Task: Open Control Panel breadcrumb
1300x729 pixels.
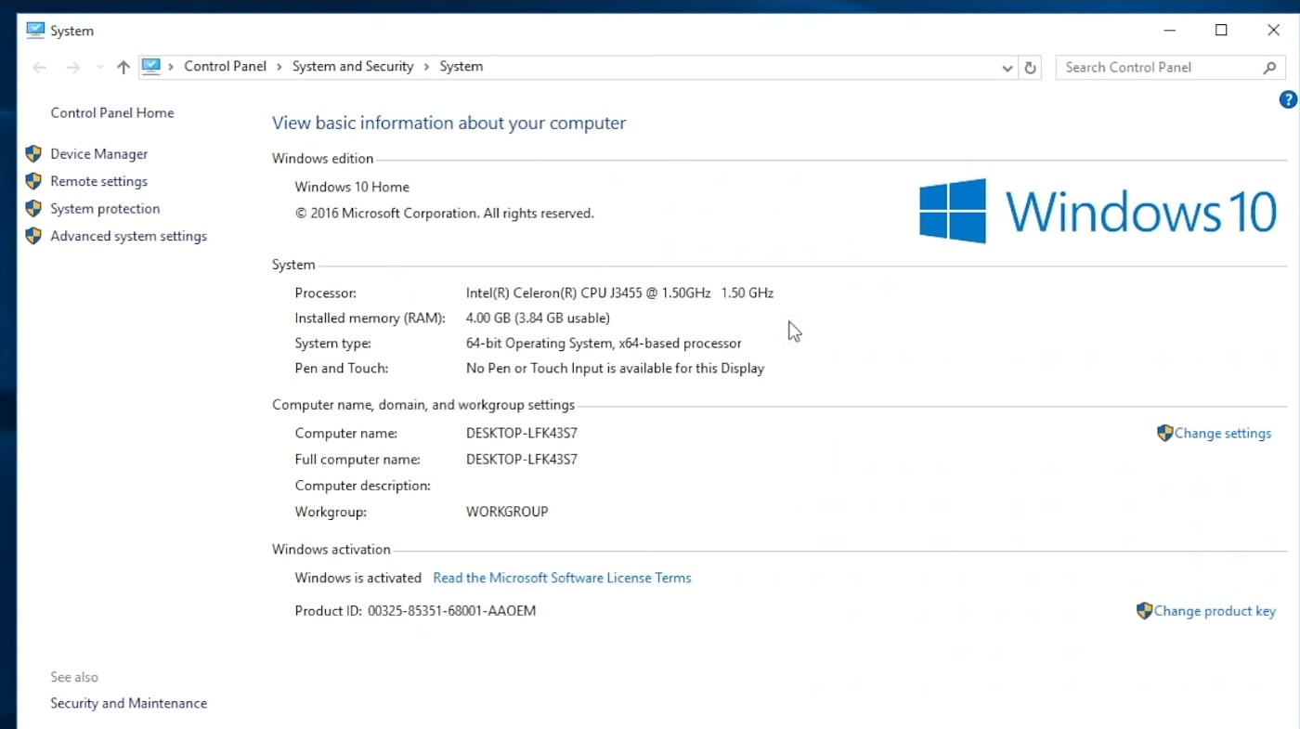Action: point(226,66)
